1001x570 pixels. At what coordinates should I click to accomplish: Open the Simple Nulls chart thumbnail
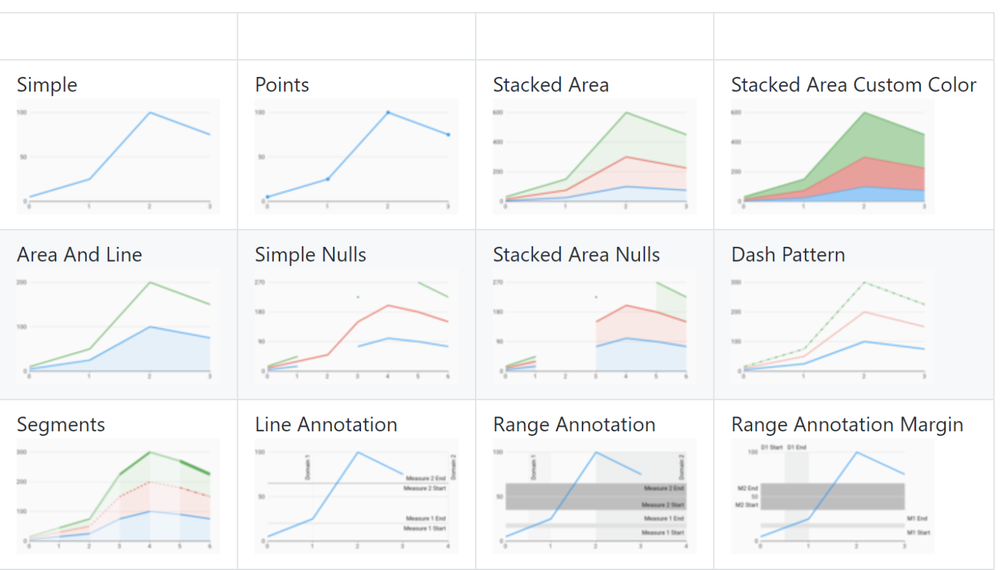(x=356, y=326)
